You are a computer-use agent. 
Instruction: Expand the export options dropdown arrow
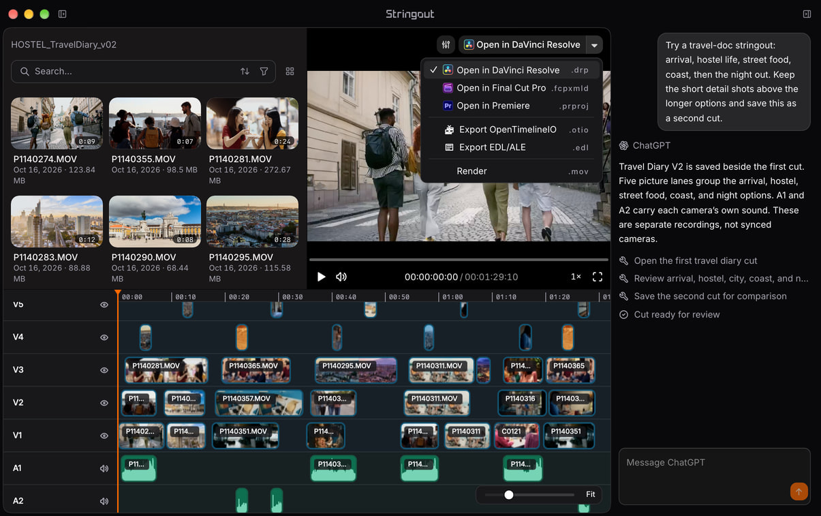(594, 45)
